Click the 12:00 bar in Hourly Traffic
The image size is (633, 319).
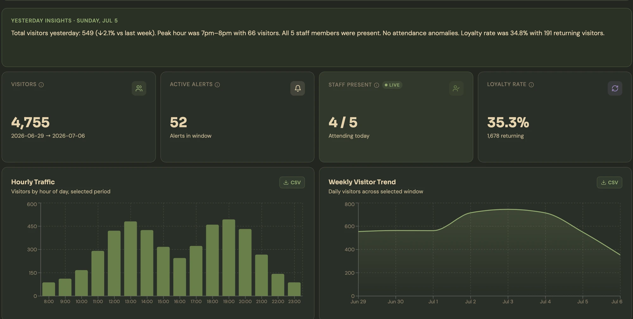114,263
